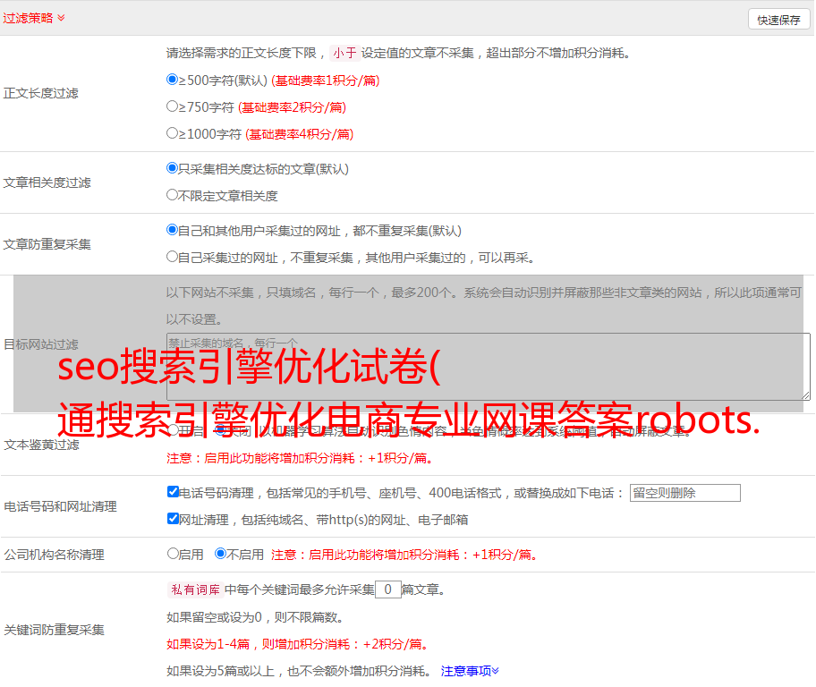Enable 公司机构名称清理 with 启用 radio
The height and width of the screenshot is (687, 816).
pyautogui.click(x=173, y=554)
